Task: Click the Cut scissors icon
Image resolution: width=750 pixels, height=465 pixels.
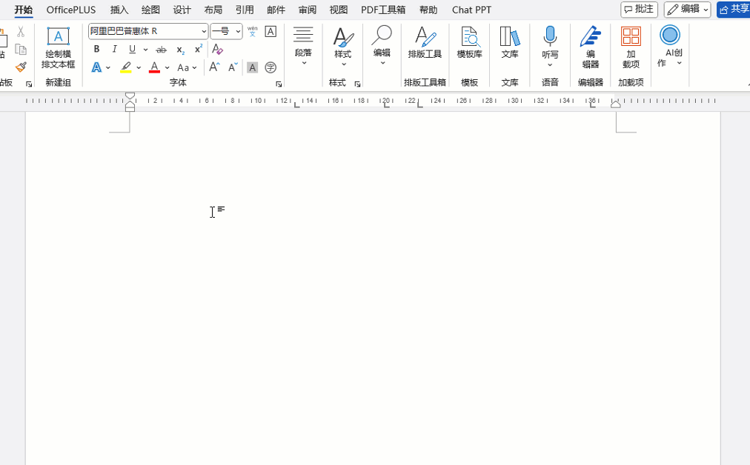Action: pos(21,32)
